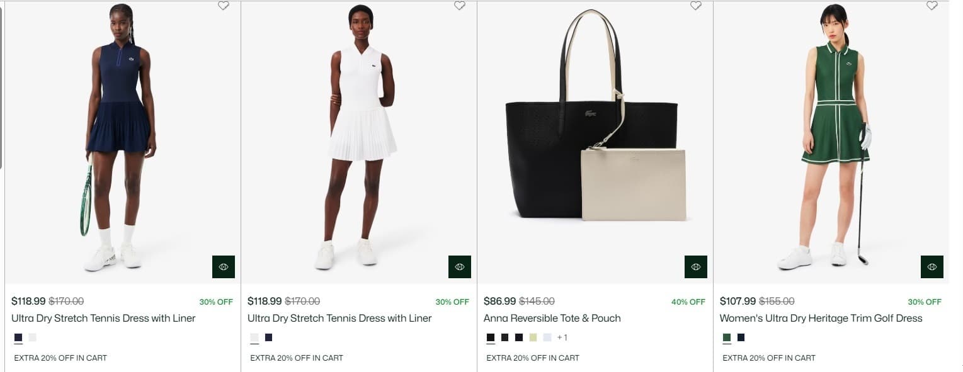The width and height of the screenshot is (963, 372).
Task: Select navy swatch under second tennis dress
Action: (269, 337)
